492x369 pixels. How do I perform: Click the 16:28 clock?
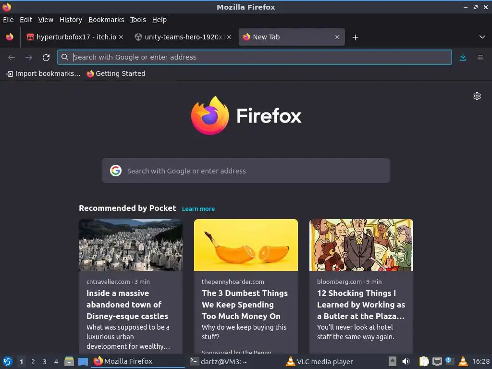point(481,361)
